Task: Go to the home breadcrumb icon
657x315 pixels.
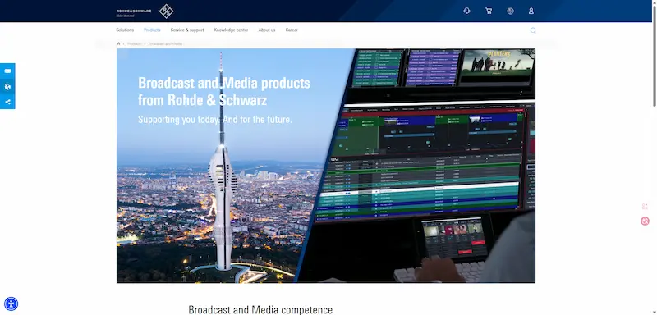Action: [118, 43]
